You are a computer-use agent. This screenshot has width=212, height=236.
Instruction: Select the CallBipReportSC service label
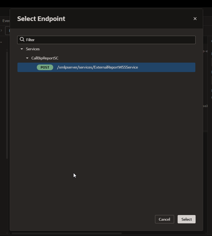(45, 58)
